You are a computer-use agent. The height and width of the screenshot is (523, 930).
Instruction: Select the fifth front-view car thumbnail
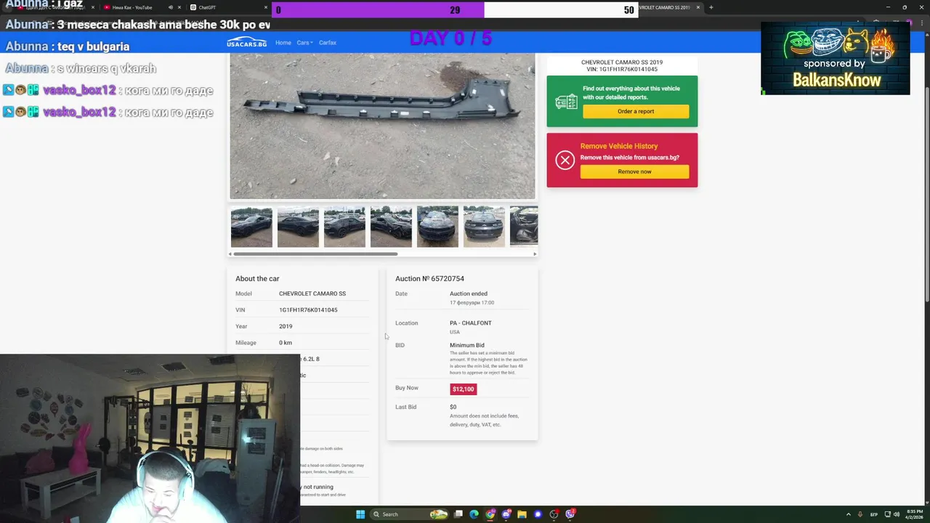[437, 227]
